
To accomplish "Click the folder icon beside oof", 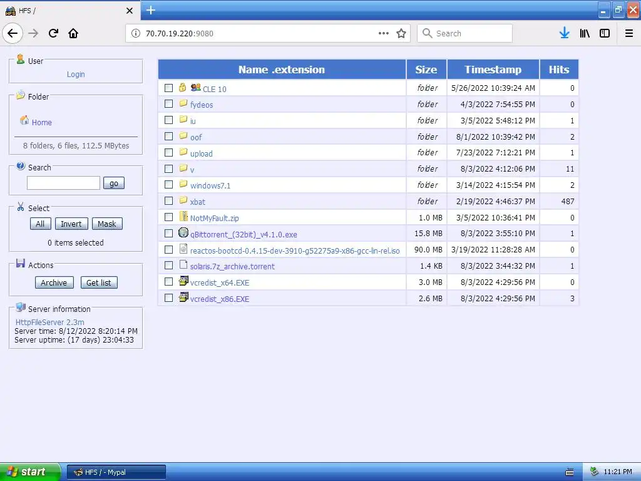I will [183, 135].
